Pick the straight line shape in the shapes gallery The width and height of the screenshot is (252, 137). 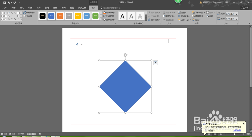click(x=12, y=13)
